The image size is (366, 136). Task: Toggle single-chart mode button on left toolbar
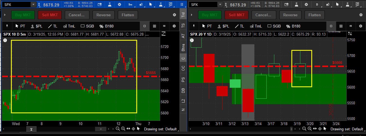(145, 26)
